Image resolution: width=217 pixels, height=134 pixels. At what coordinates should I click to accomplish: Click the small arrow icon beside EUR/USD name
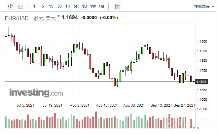(58, 16)
